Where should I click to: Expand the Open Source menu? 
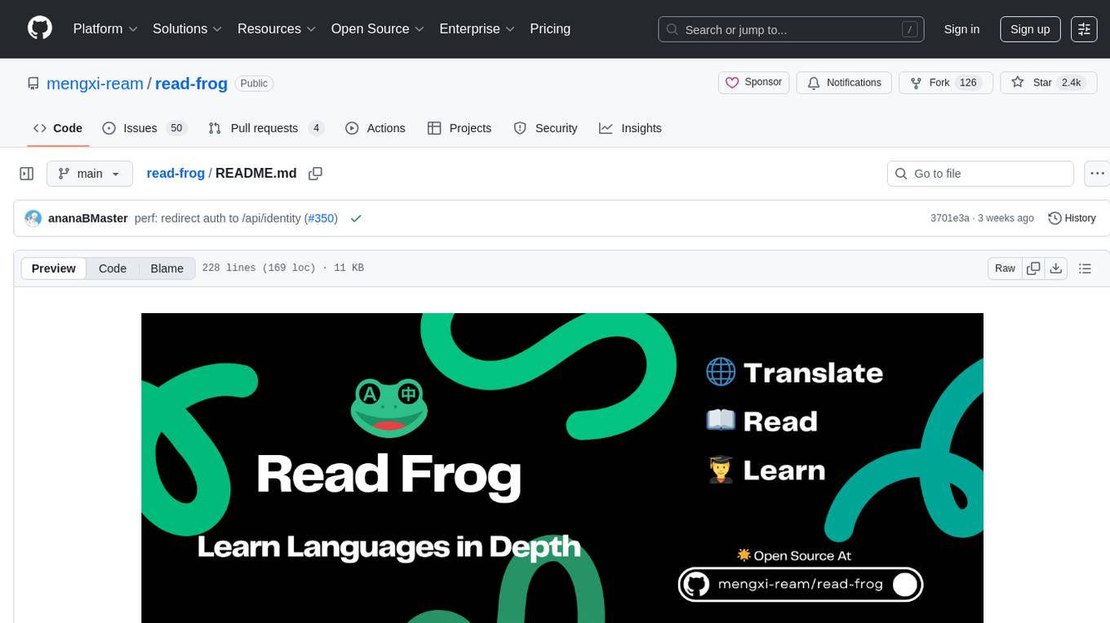[x=377, y=29]
